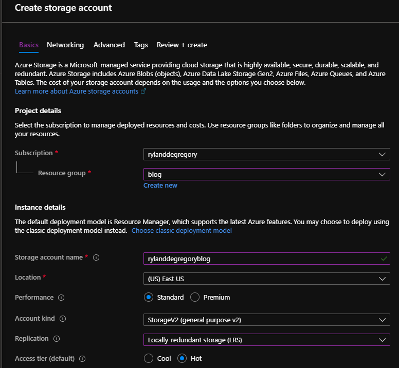
Task: Go to Review + create tab
Action: pyautogui.click(x=182, y=45)
